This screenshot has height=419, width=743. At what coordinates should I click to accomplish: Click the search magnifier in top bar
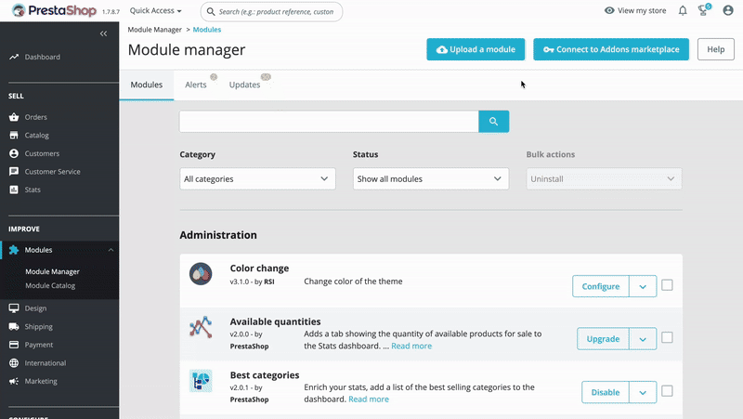[211, 11]
